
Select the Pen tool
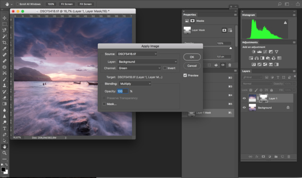coord(4,134)
